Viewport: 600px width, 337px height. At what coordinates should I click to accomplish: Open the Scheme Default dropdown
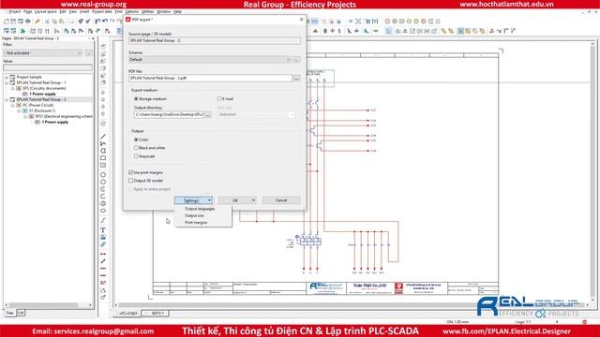click(288, 60)
